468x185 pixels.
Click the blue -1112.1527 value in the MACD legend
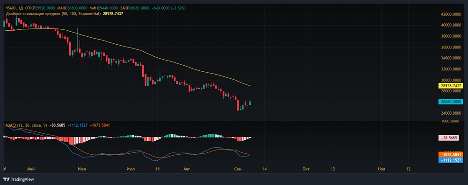click(x=77, y=125)
